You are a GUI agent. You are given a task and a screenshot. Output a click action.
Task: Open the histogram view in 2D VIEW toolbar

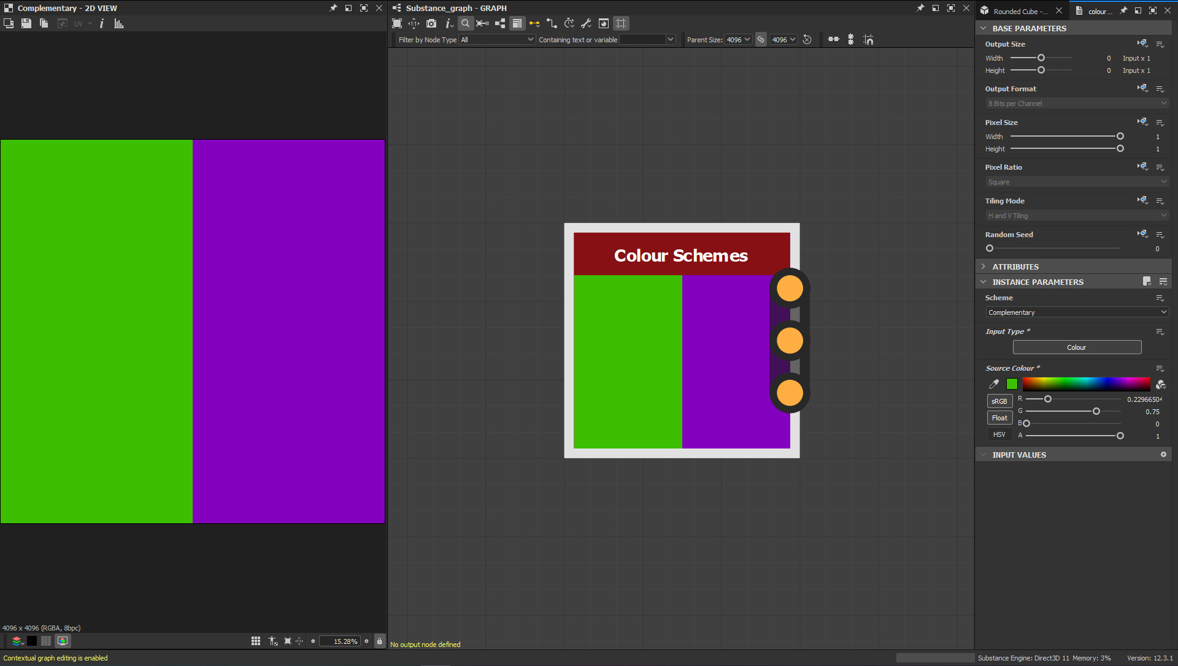coord(118,23)
